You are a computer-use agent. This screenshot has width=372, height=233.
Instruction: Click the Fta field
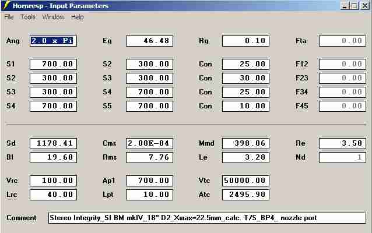pos(342,41)
